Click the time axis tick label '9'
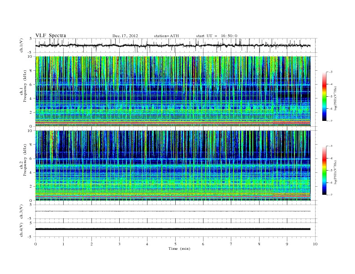The height and width of the screenshot is (274, 355). (287, 244)
